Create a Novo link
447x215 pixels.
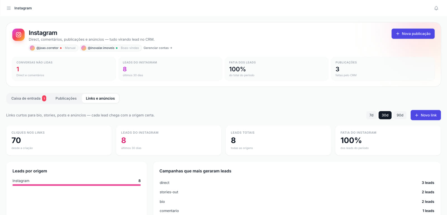tap(426, 115)
